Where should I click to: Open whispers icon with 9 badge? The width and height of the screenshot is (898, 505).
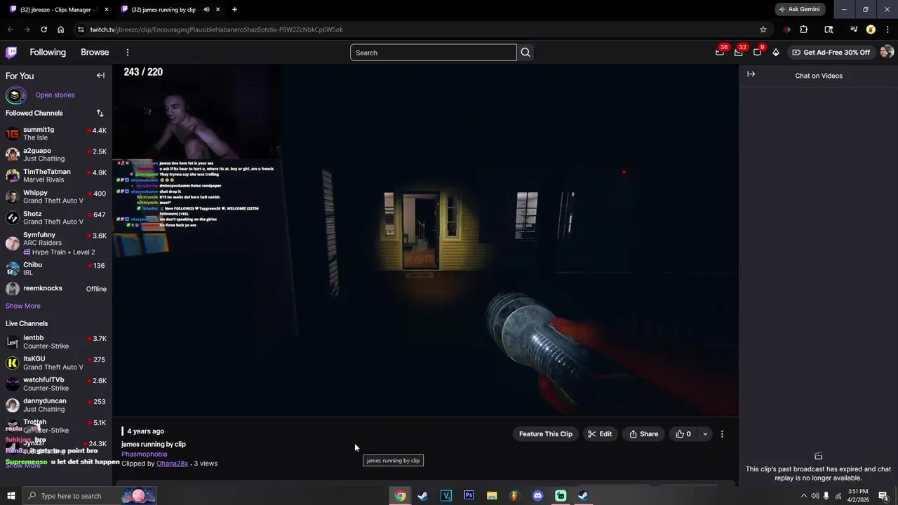click(x=757, y=52)
